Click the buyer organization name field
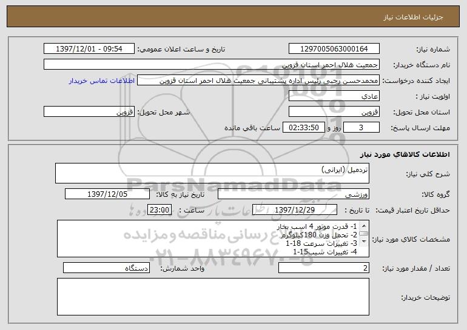The image size is (467, 330). [212, 65]
